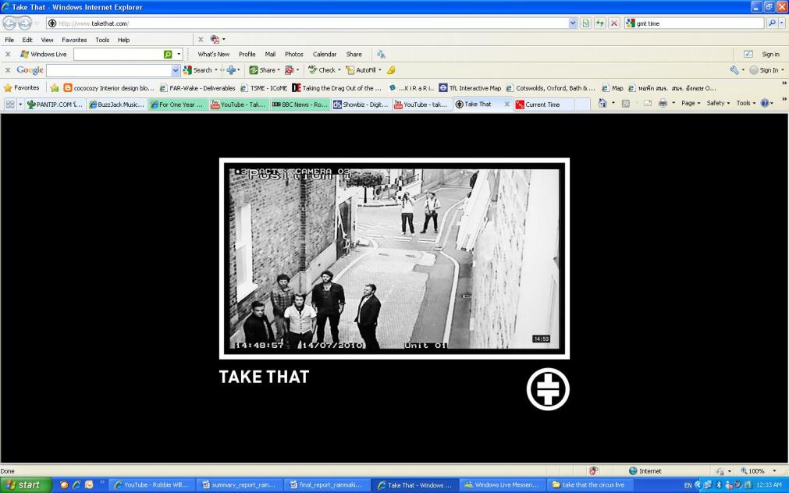Open the TfL Interactive Map favorite
Screen dimensions: 789x493
[x=470, y=88]
